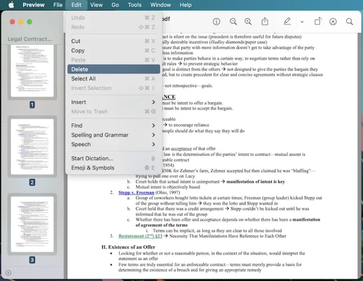Click the Inspector info icon
The width and height of the screenshot is (363, 281).
(x=216, y=22)
